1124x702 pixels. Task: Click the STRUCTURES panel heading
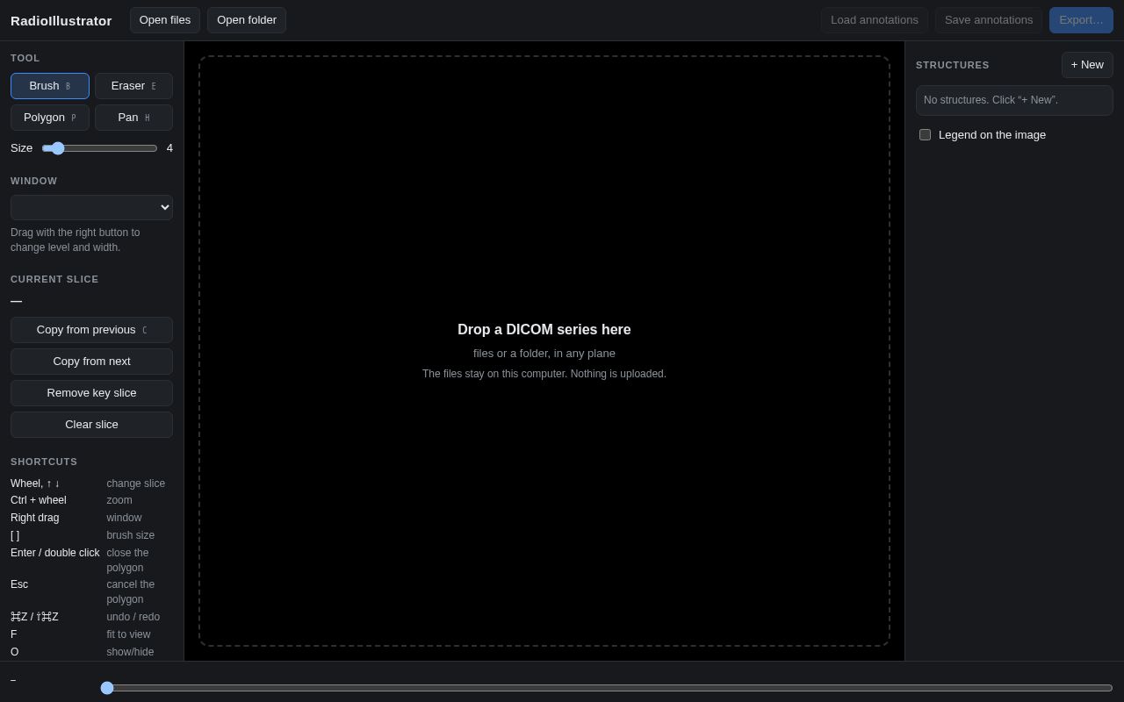tap(953, 65)
